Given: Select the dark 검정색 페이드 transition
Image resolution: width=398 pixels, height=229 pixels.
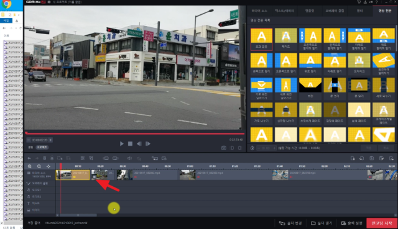Looking at the screenshot, I should pyautogui.click(x=335, y=113).
